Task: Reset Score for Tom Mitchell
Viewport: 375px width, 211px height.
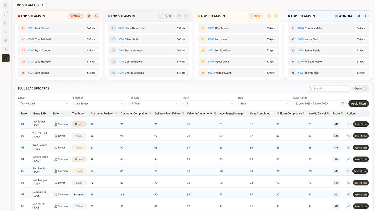Action: [361, 136]
